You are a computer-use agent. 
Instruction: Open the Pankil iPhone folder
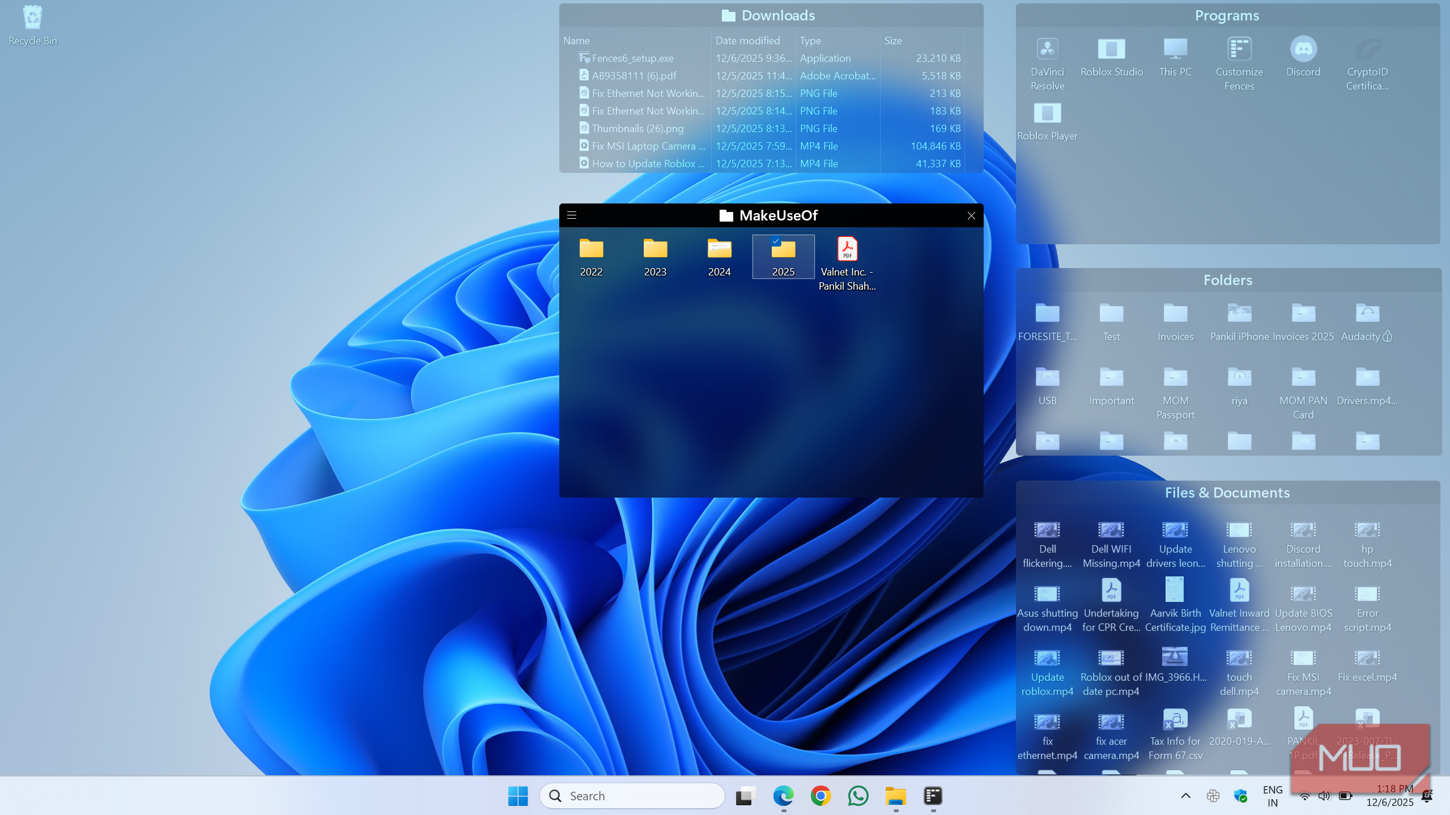(1239, 322)
